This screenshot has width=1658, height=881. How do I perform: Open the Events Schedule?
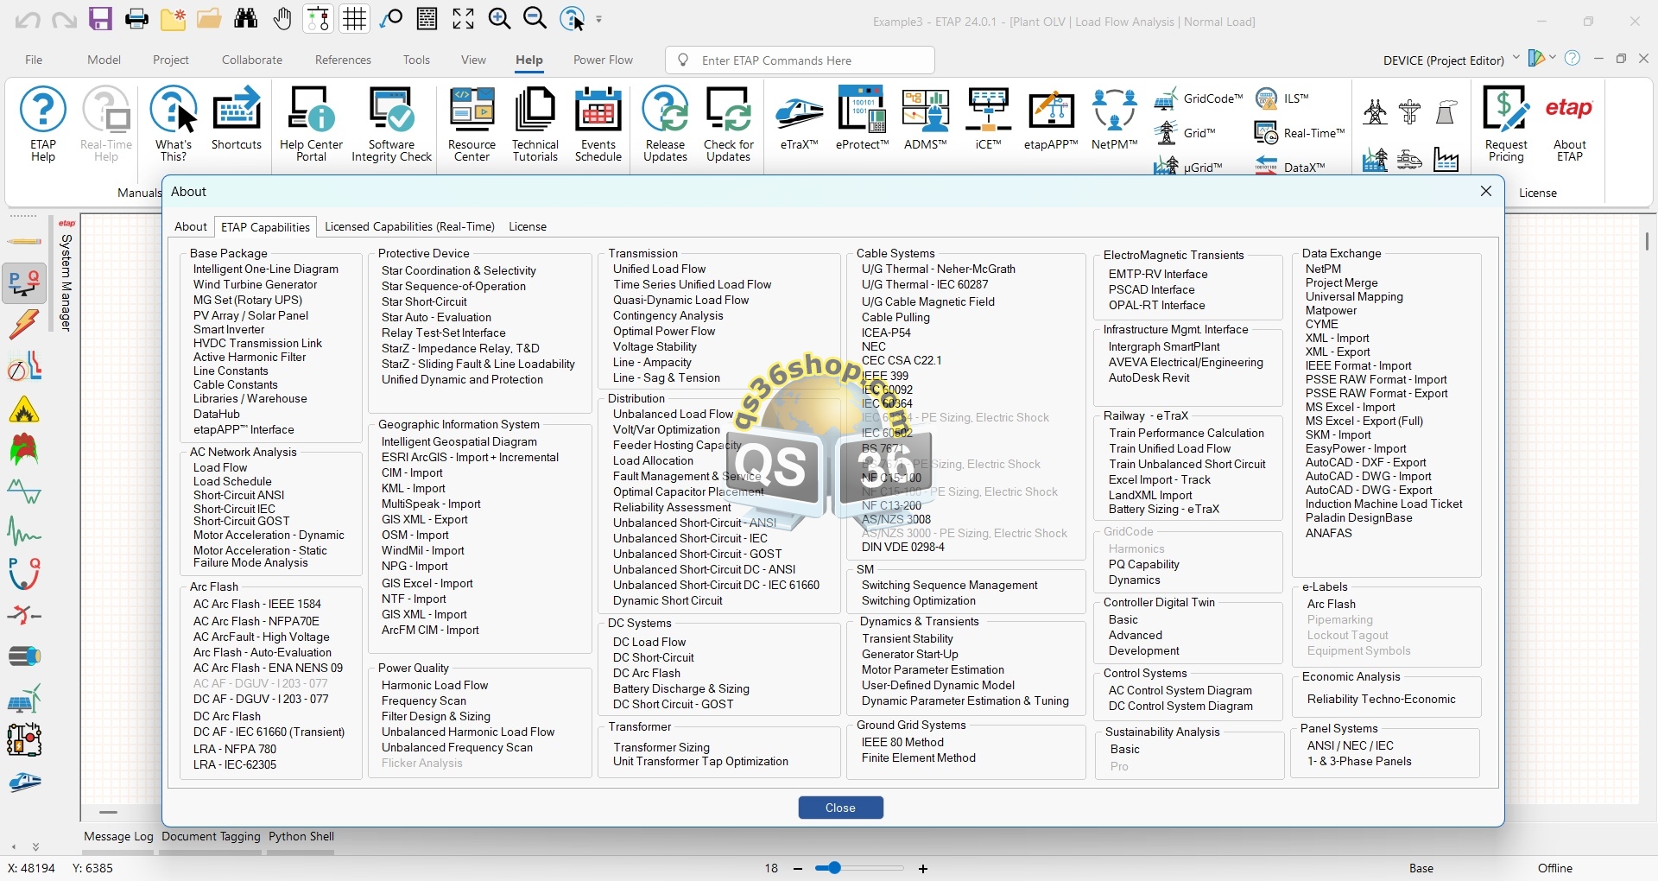(598, 124)
